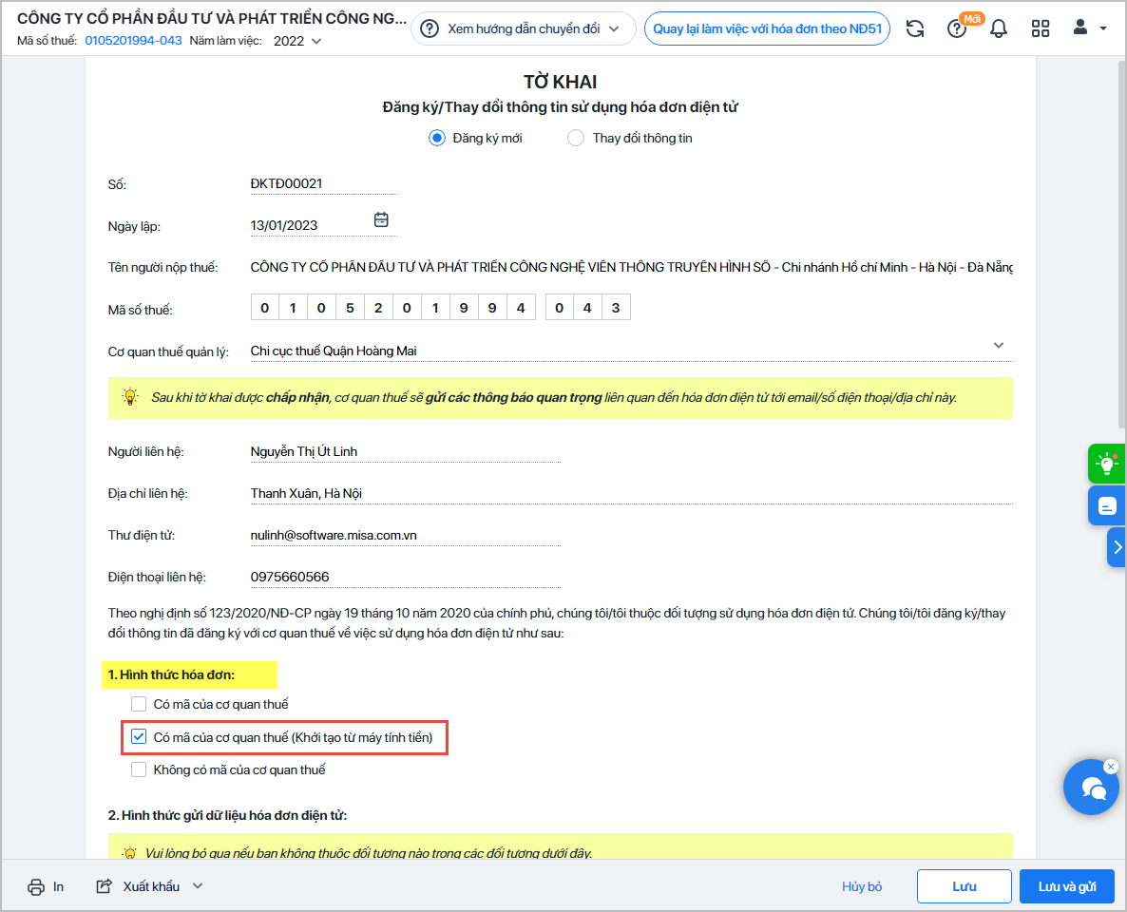The width and height of the screenshot is (1127, 912).
Task: Expand the Năm làm việc 2022 dropdown
Action: pyautogui.click(x=297, y=41)
